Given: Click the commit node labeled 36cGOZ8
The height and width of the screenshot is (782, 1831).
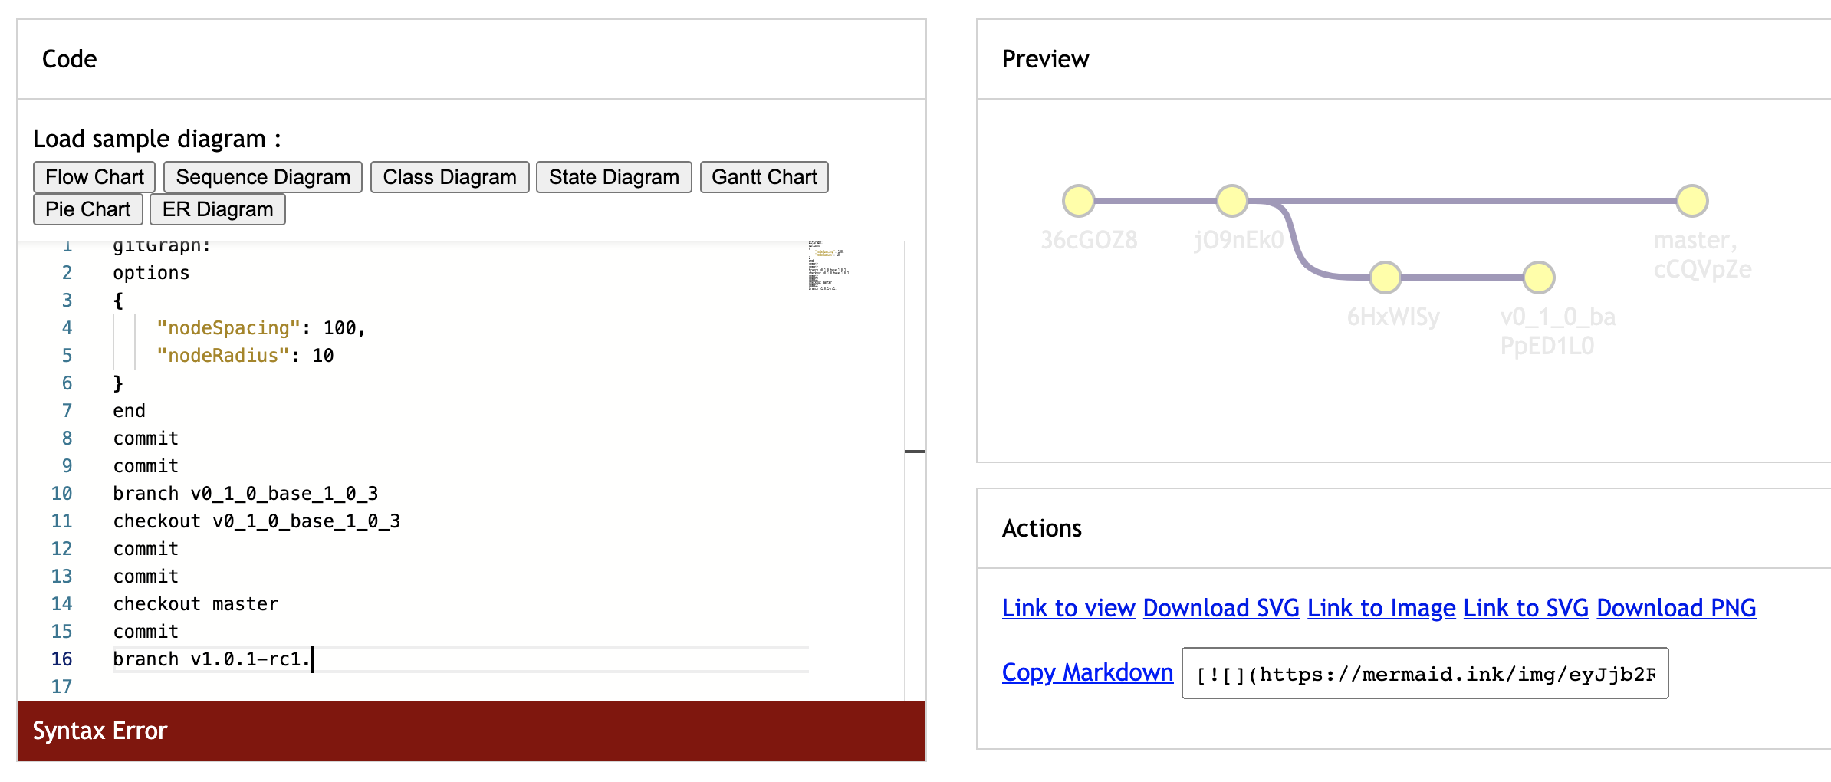Looking at the screenshot, I should click(x=1078, y=200).
